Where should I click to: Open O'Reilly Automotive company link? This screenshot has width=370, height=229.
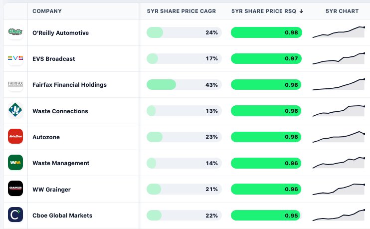point(60,33)
